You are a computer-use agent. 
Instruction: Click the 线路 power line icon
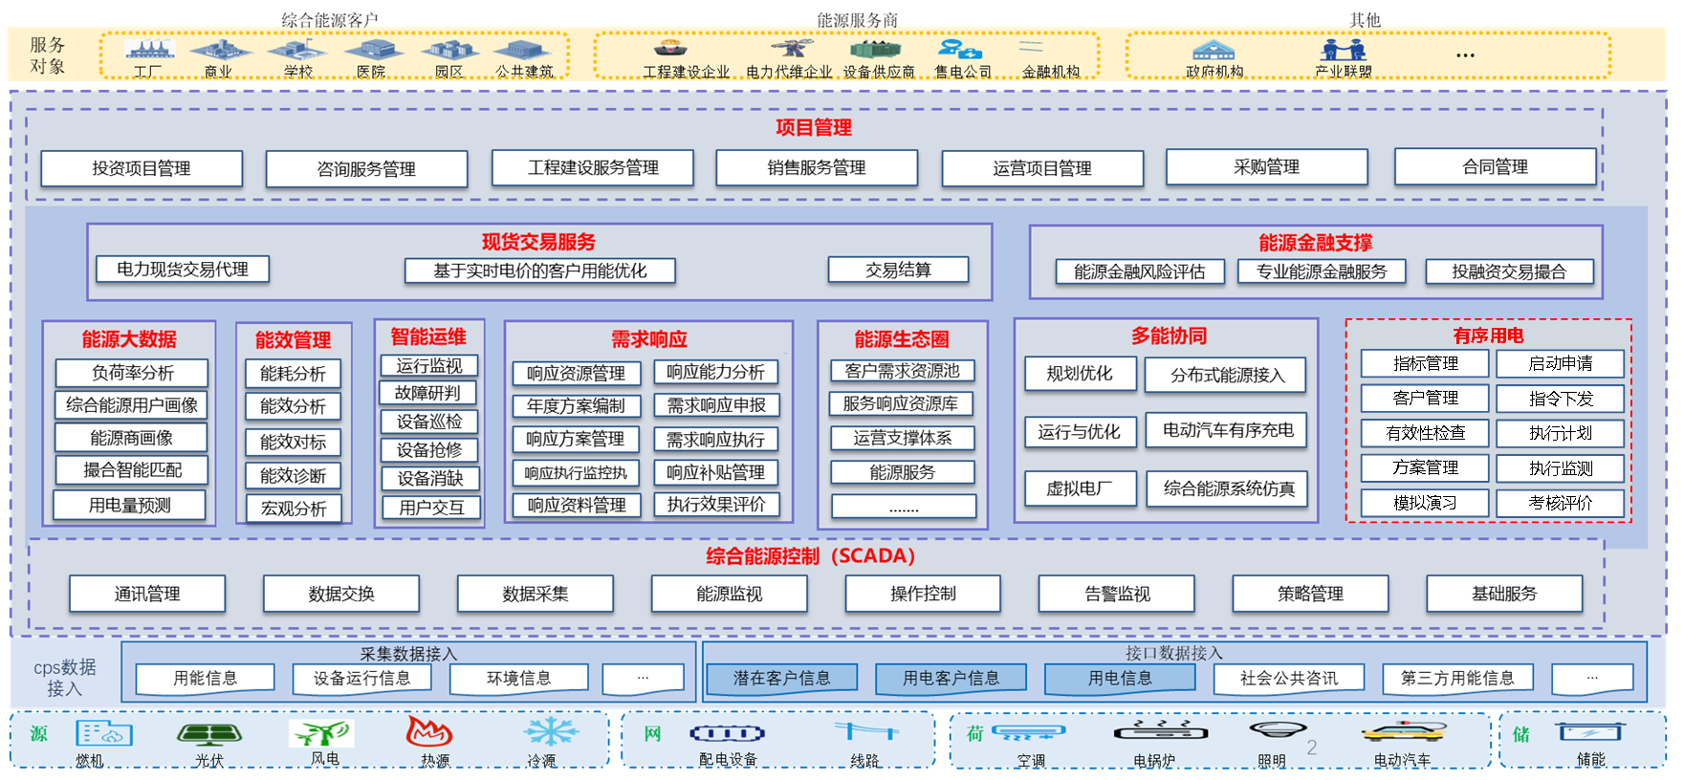tap(866, 732)
